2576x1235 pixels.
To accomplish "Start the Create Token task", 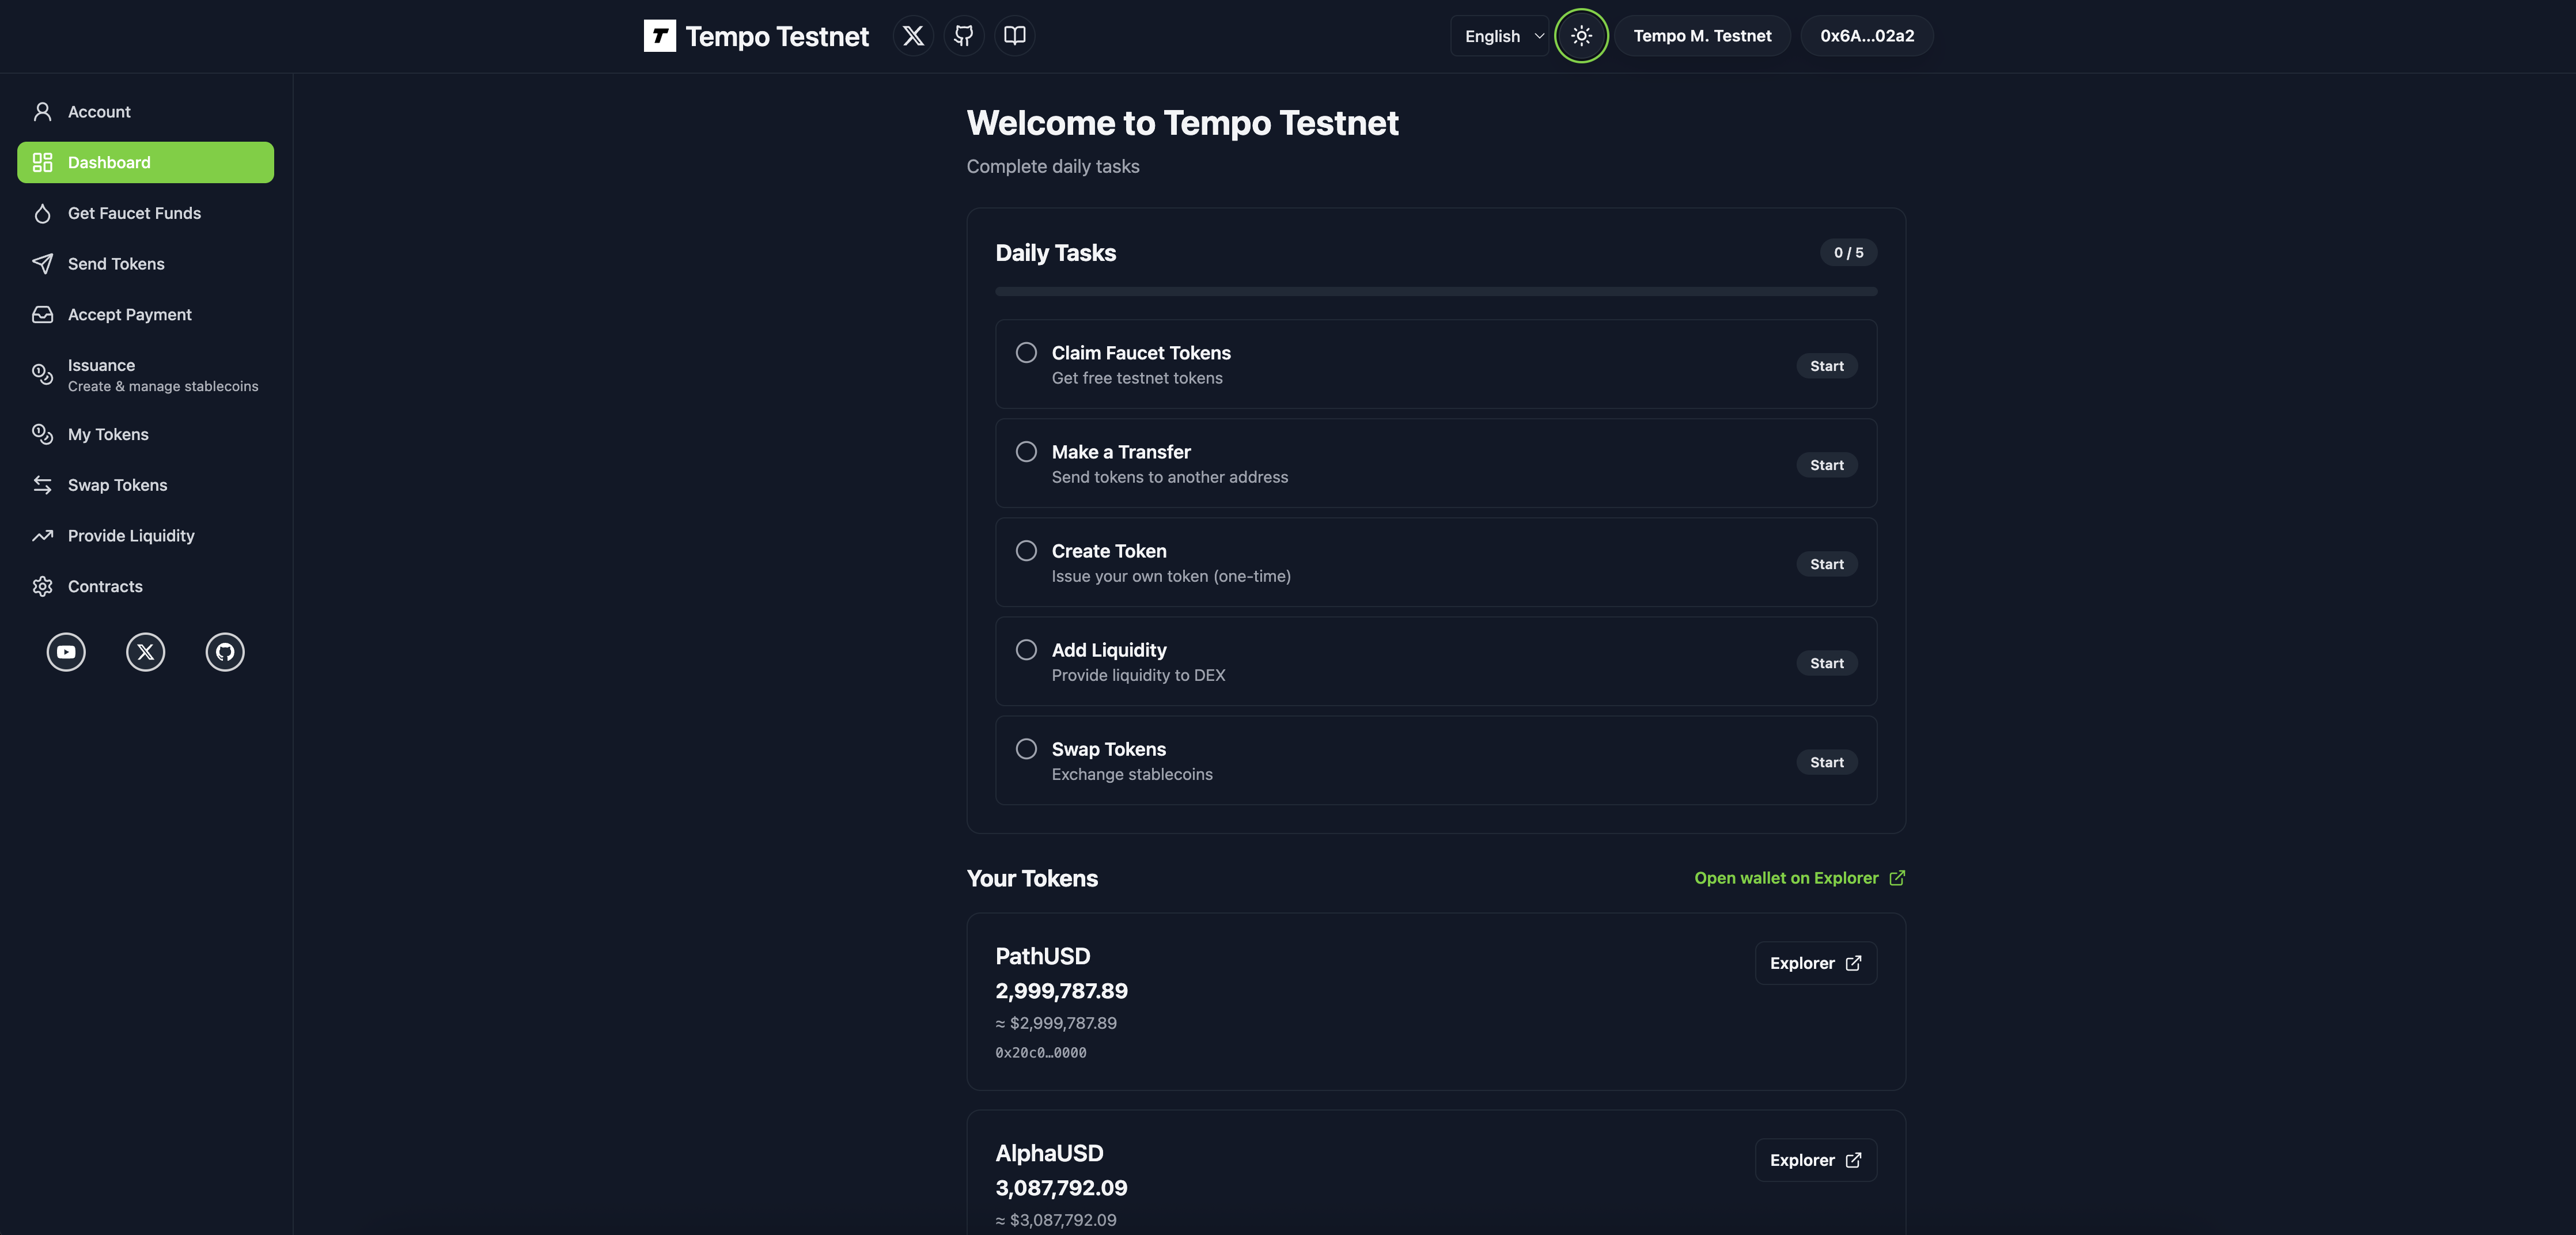I will 1826,564.
